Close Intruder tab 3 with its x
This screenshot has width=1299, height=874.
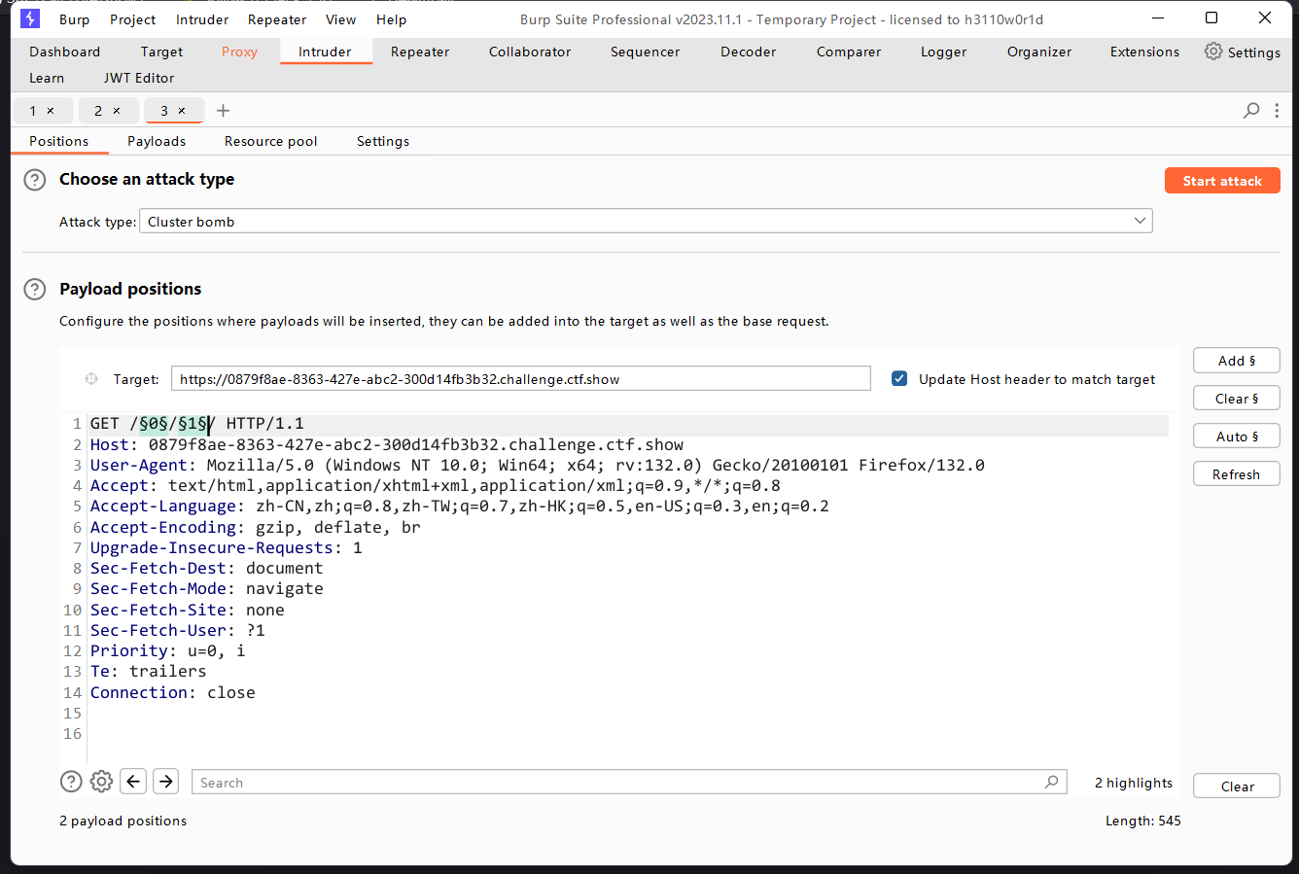(x=182, y=111)
